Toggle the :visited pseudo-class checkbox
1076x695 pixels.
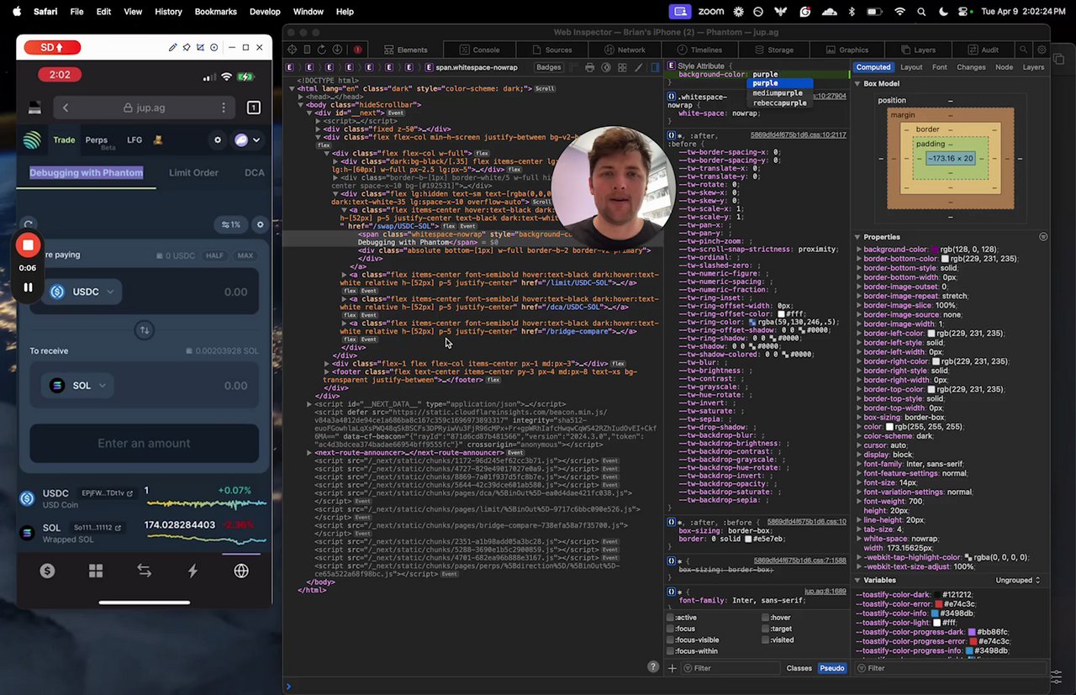click(765, 640)
